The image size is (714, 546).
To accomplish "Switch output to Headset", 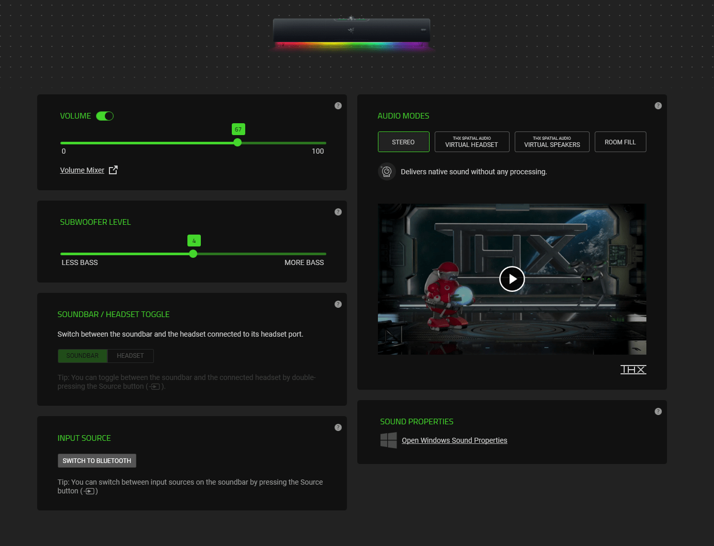I will coord(130,356).
